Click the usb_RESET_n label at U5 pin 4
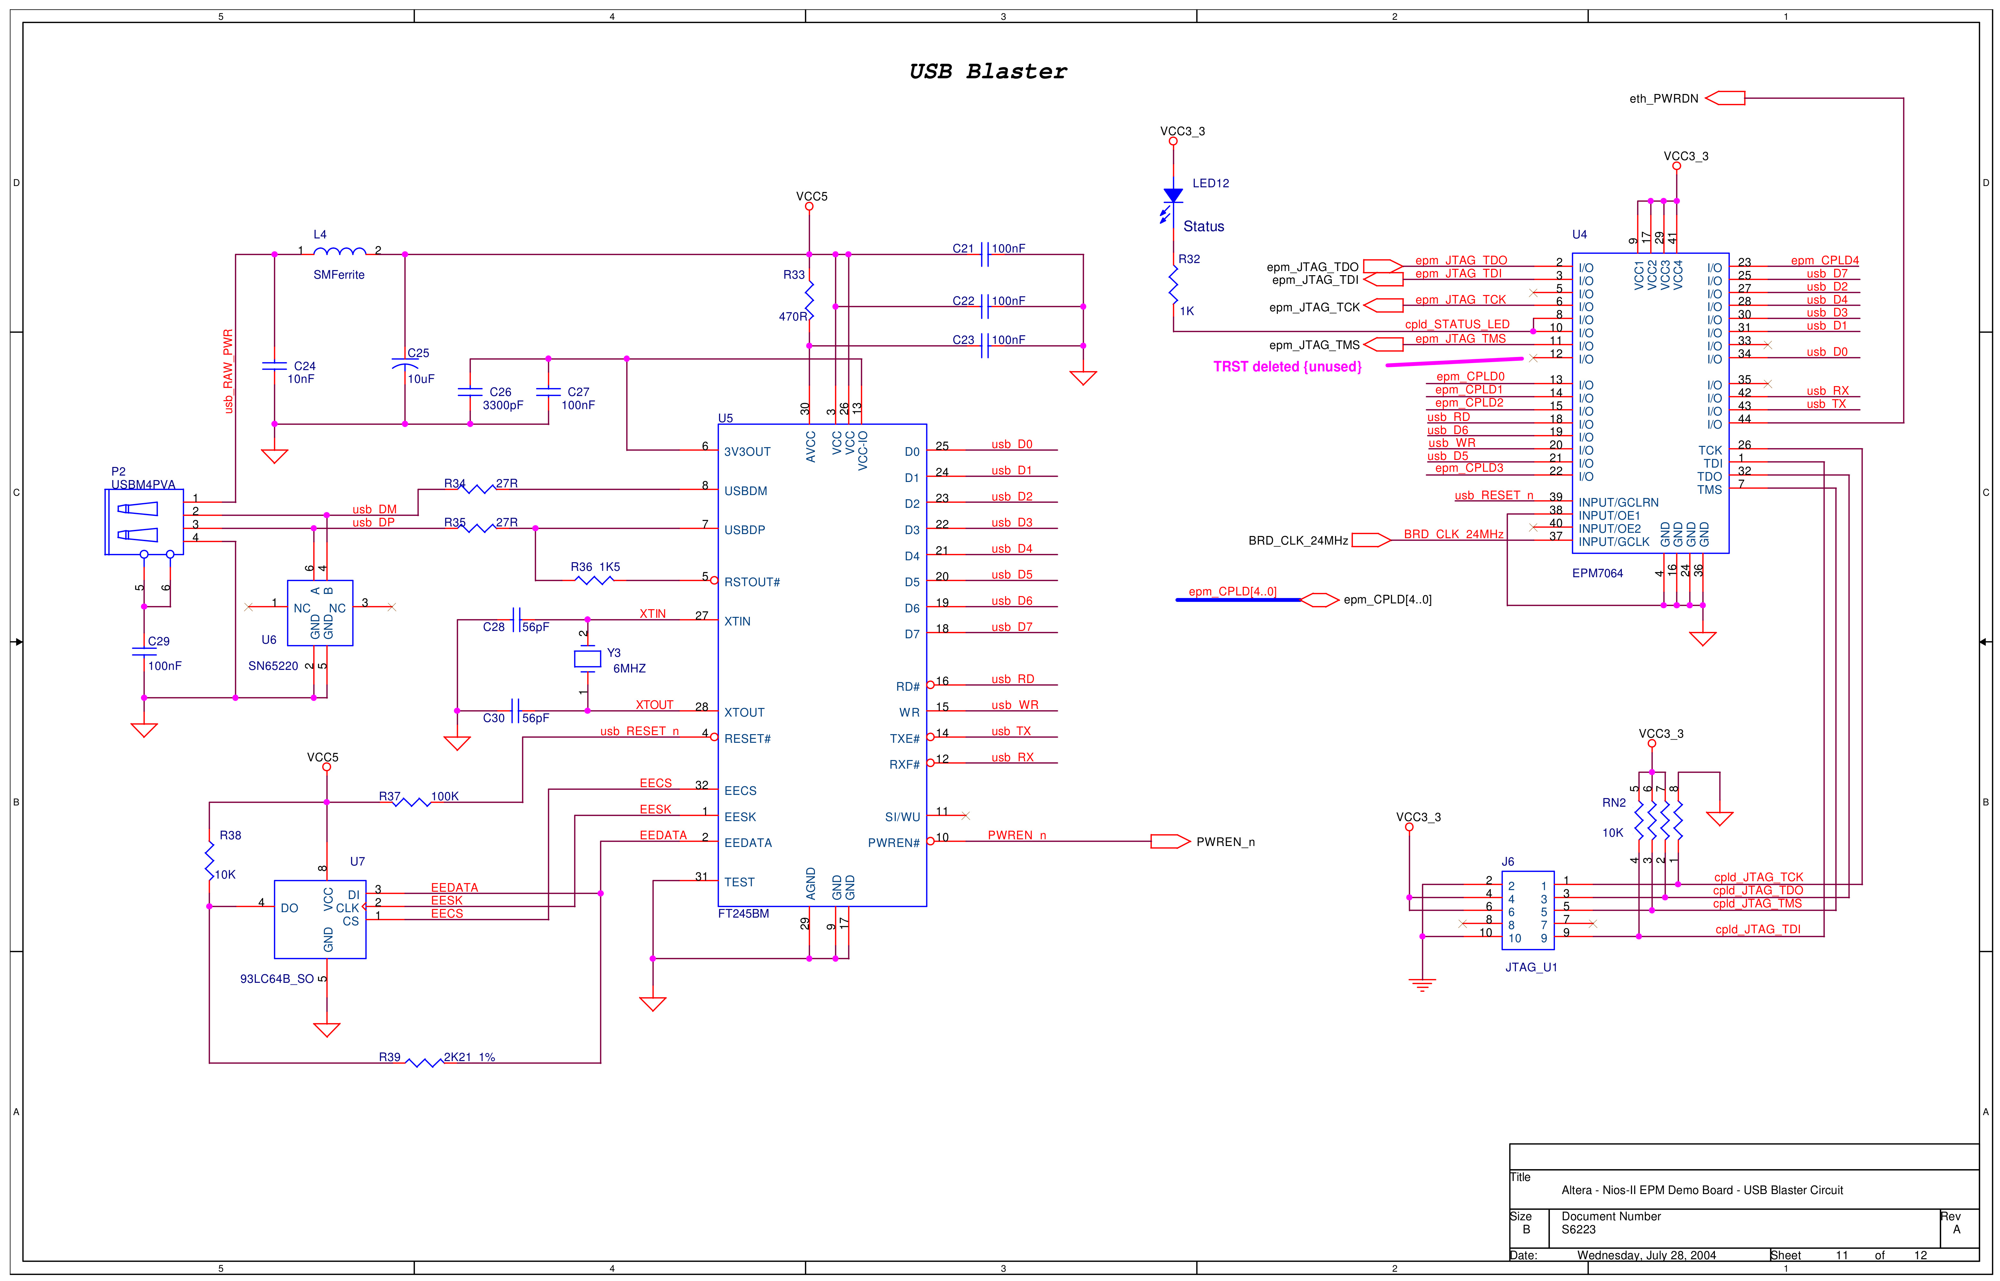 (x=640, y=731)
